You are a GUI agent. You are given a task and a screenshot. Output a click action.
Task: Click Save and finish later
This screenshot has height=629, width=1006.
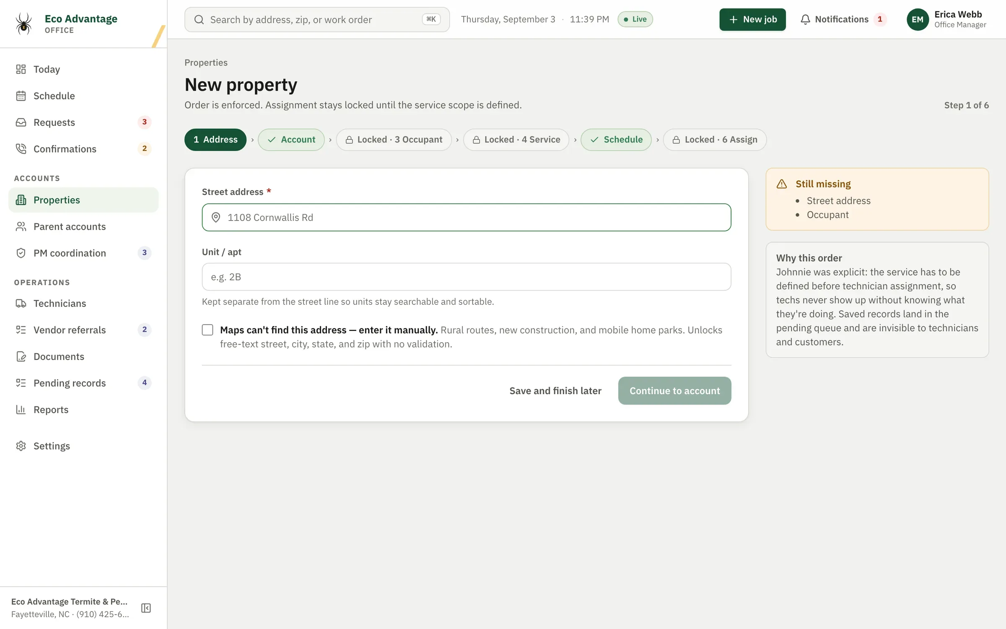coord(555,390)
